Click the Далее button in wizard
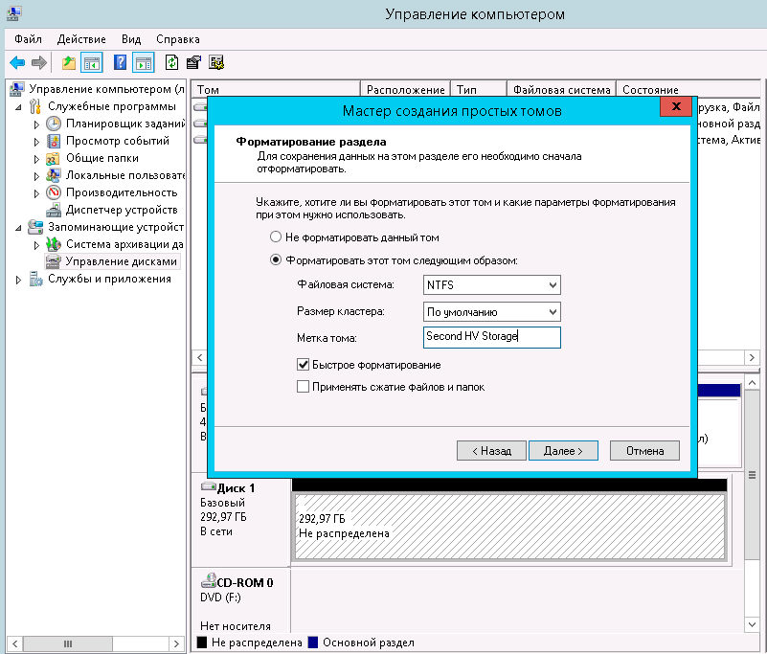This screenshot has width=767, height=654. click(563, 450)
